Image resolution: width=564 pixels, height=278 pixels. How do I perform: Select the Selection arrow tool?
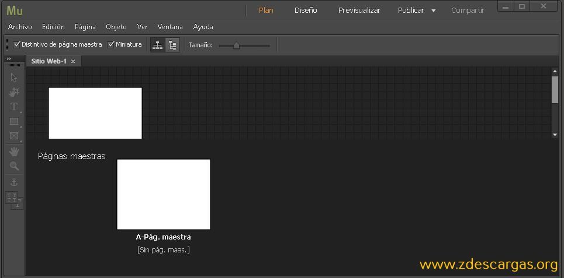(14, 78)
